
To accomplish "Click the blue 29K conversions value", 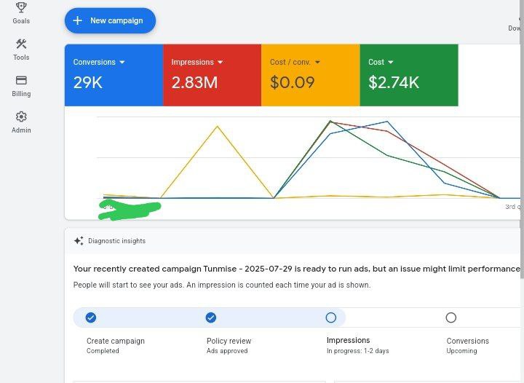I will tap(88, 82).
